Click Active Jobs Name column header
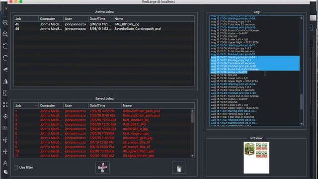 (x=154, y=19)
